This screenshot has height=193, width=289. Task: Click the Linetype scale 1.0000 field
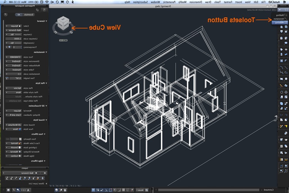coord(13,39)
